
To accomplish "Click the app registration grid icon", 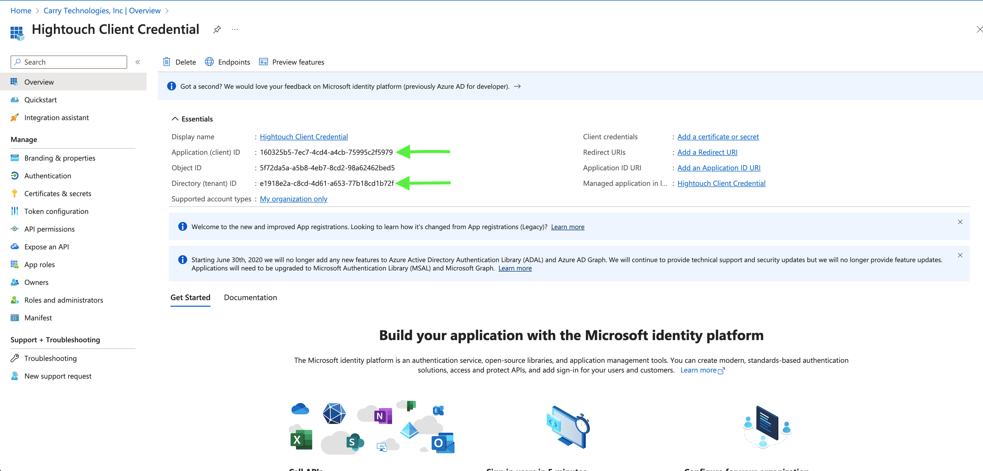I will pyautogui.click(x=17, y=33).
